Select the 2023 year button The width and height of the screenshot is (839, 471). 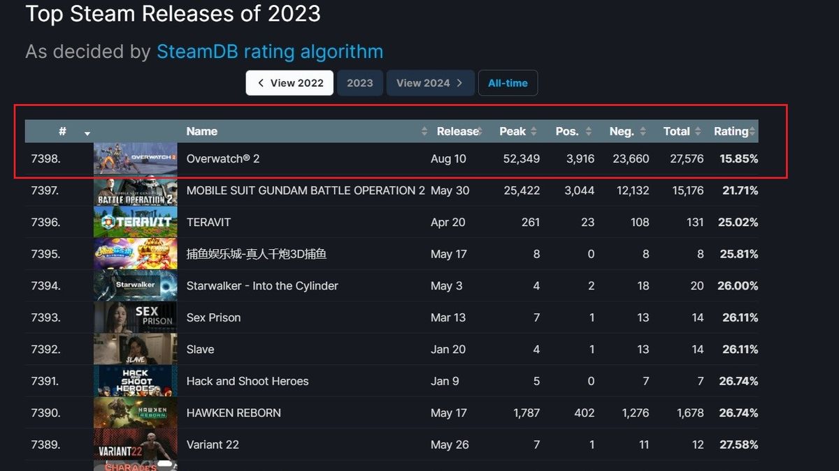[360, 83]
